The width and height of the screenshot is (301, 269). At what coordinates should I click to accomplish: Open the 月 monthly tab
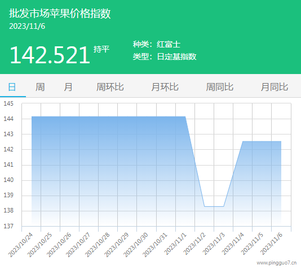click(x=68, y=87)
